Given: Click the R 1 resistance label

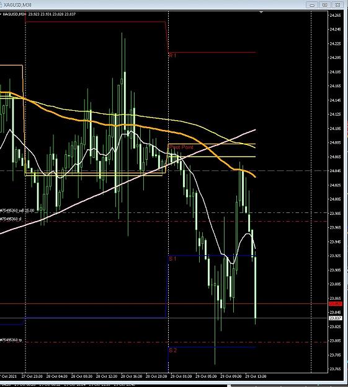Looking at the screenshot, I should click(172, 56).
